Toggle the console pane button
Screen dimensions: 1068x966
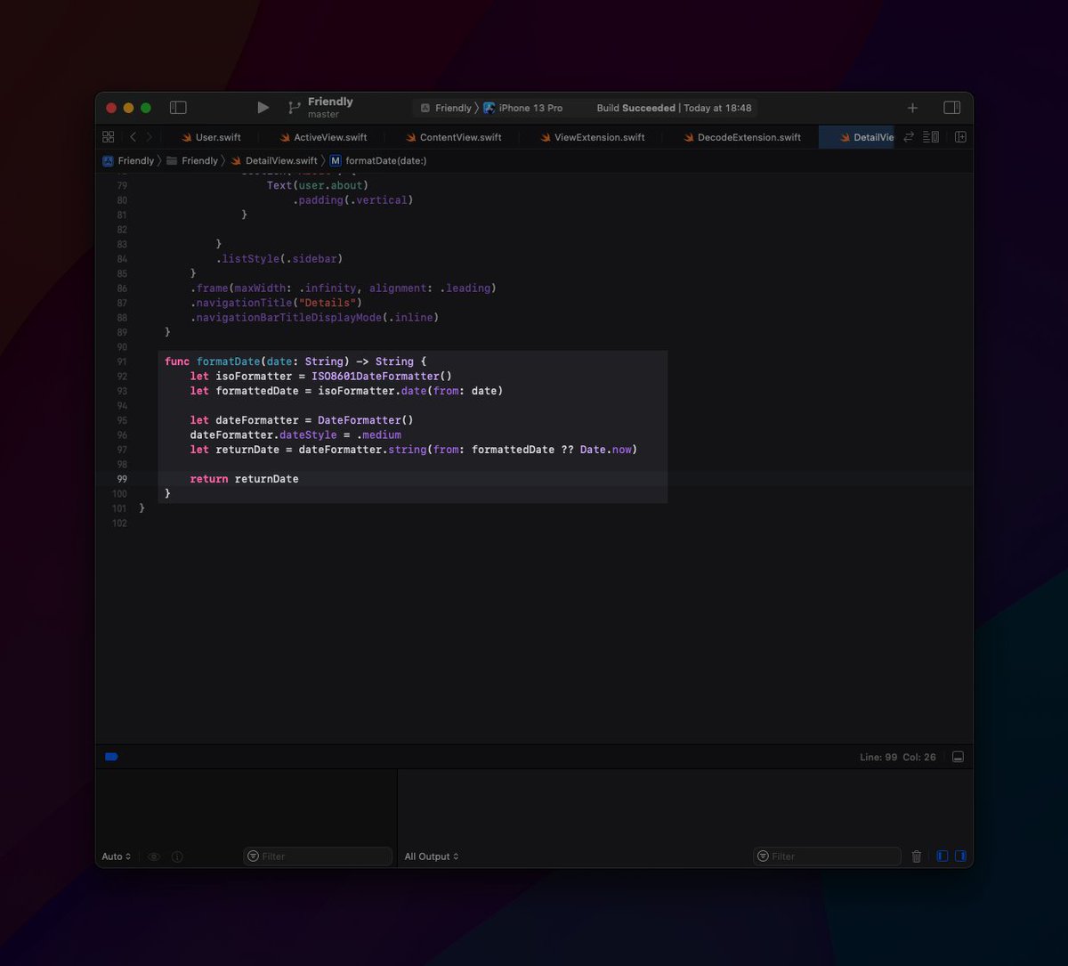pos(960,856)
